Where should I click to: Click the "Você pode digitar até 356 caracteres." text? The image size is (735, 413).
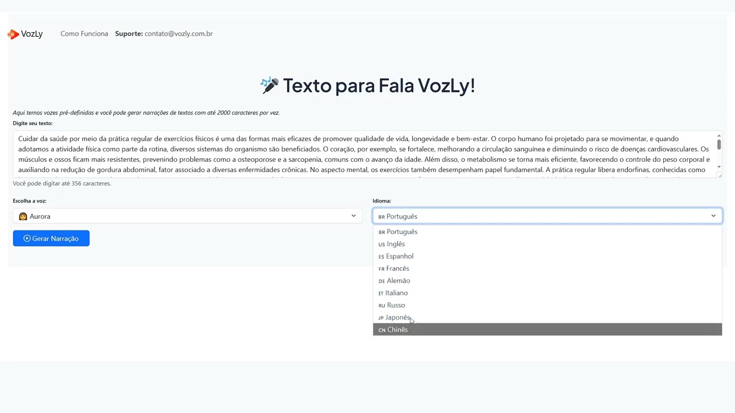click(x=62, y=184)
